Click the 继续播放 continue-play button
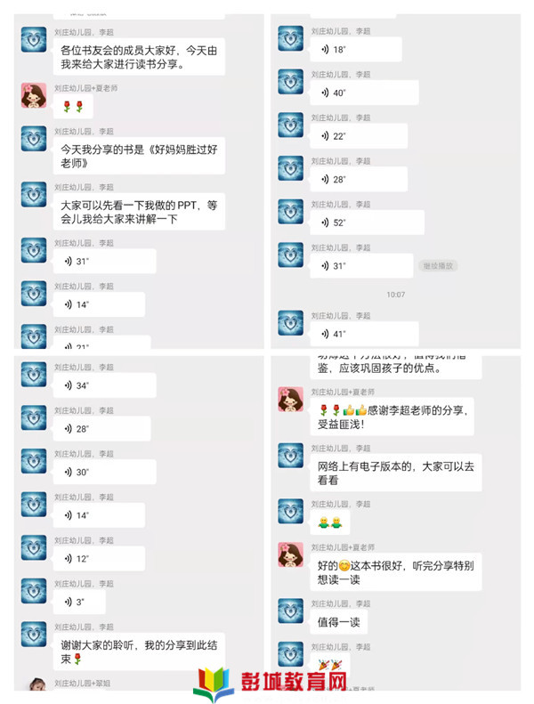534x704 pixels. click(438, 266)
